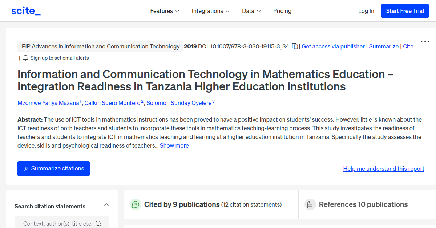Open the three-dot more options menu
The height and width of the screenshot is (228, 436).
pyautogui.click(x=425, y=41)
